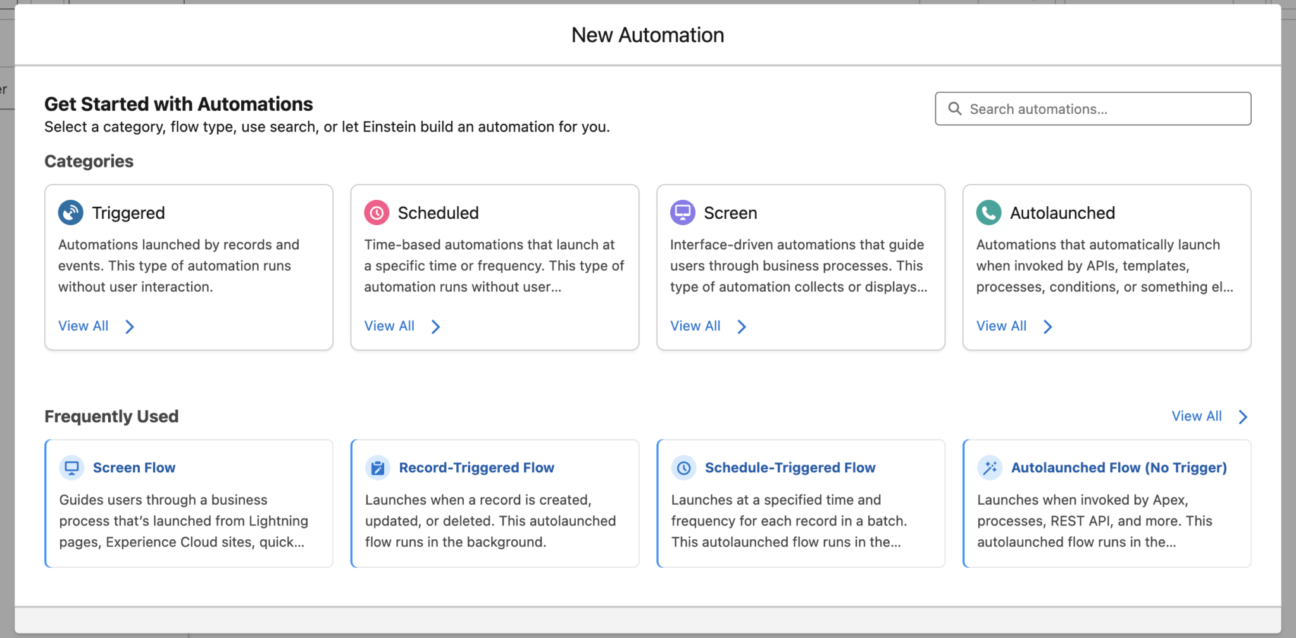Click the Triggered category radar icon

point(70,212)
